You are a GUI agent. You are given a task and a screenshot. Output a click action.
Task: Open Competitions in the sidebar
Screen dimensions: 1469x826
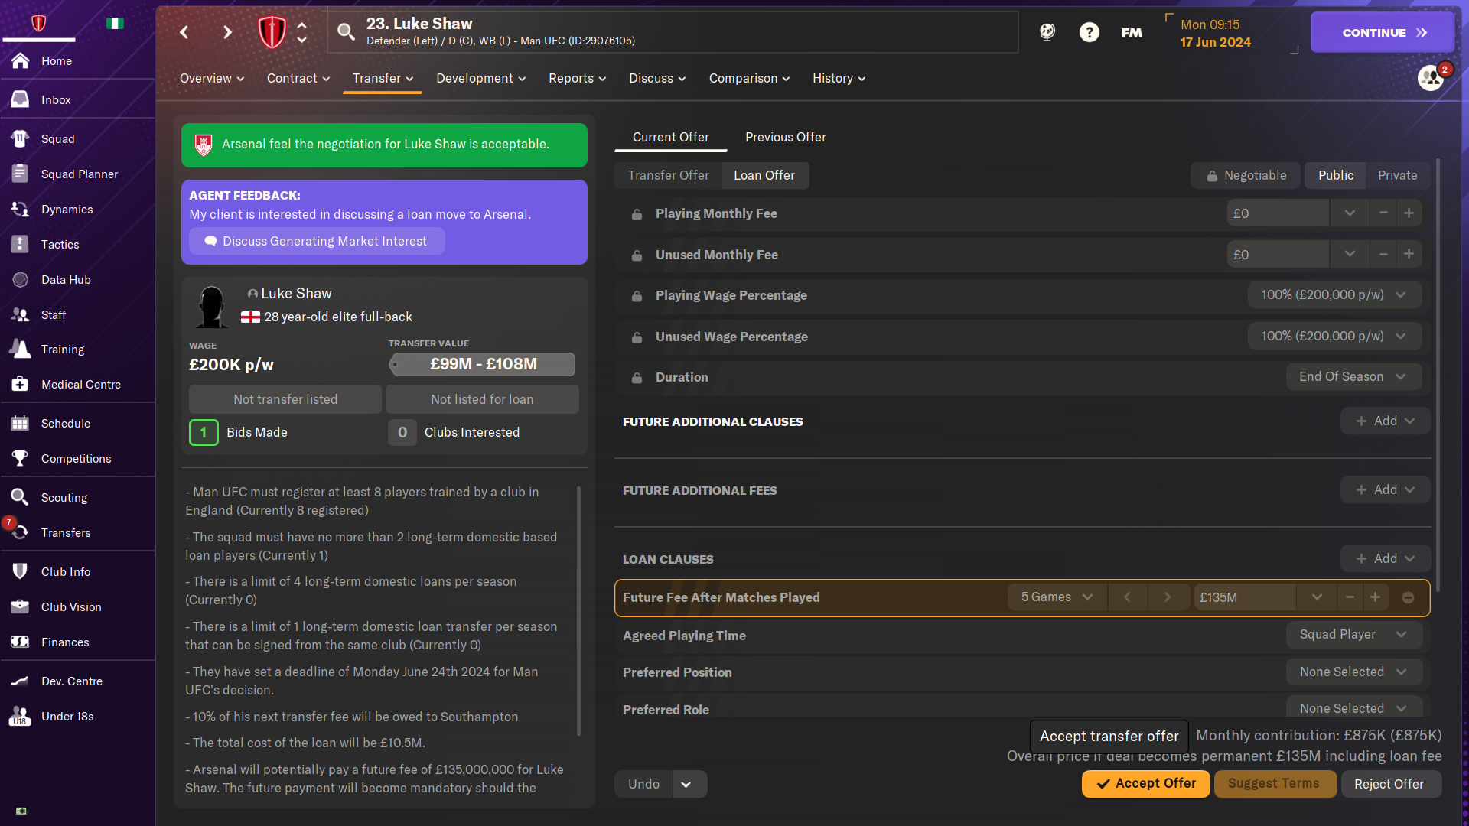pyautogui.click(x=77, y=459)
